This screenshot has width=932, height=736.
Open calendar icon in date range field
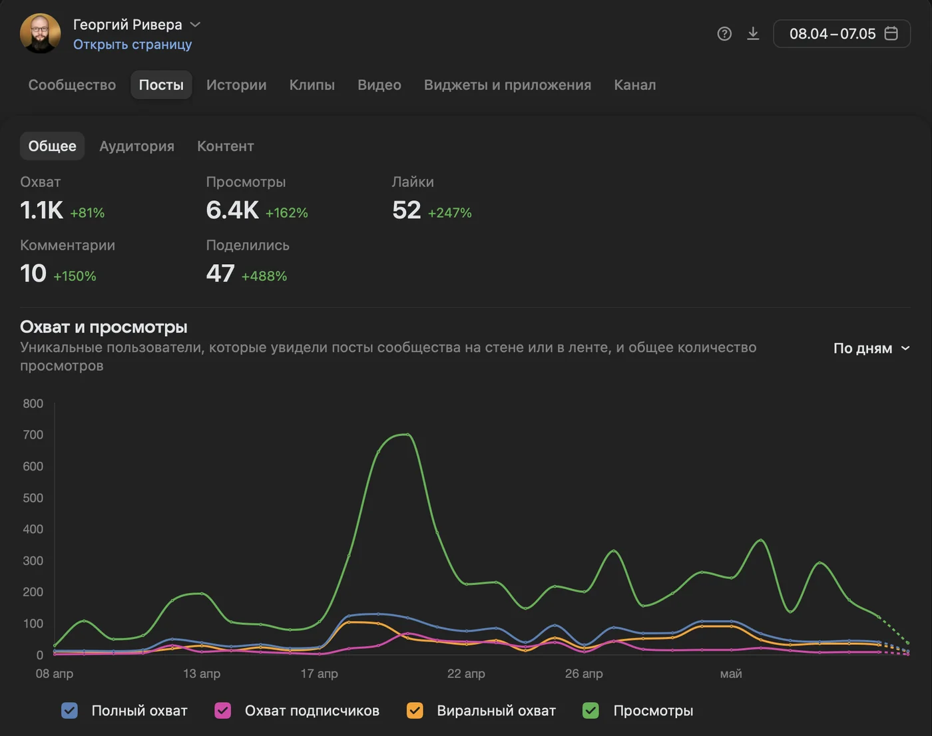click(x=891, y=33)
